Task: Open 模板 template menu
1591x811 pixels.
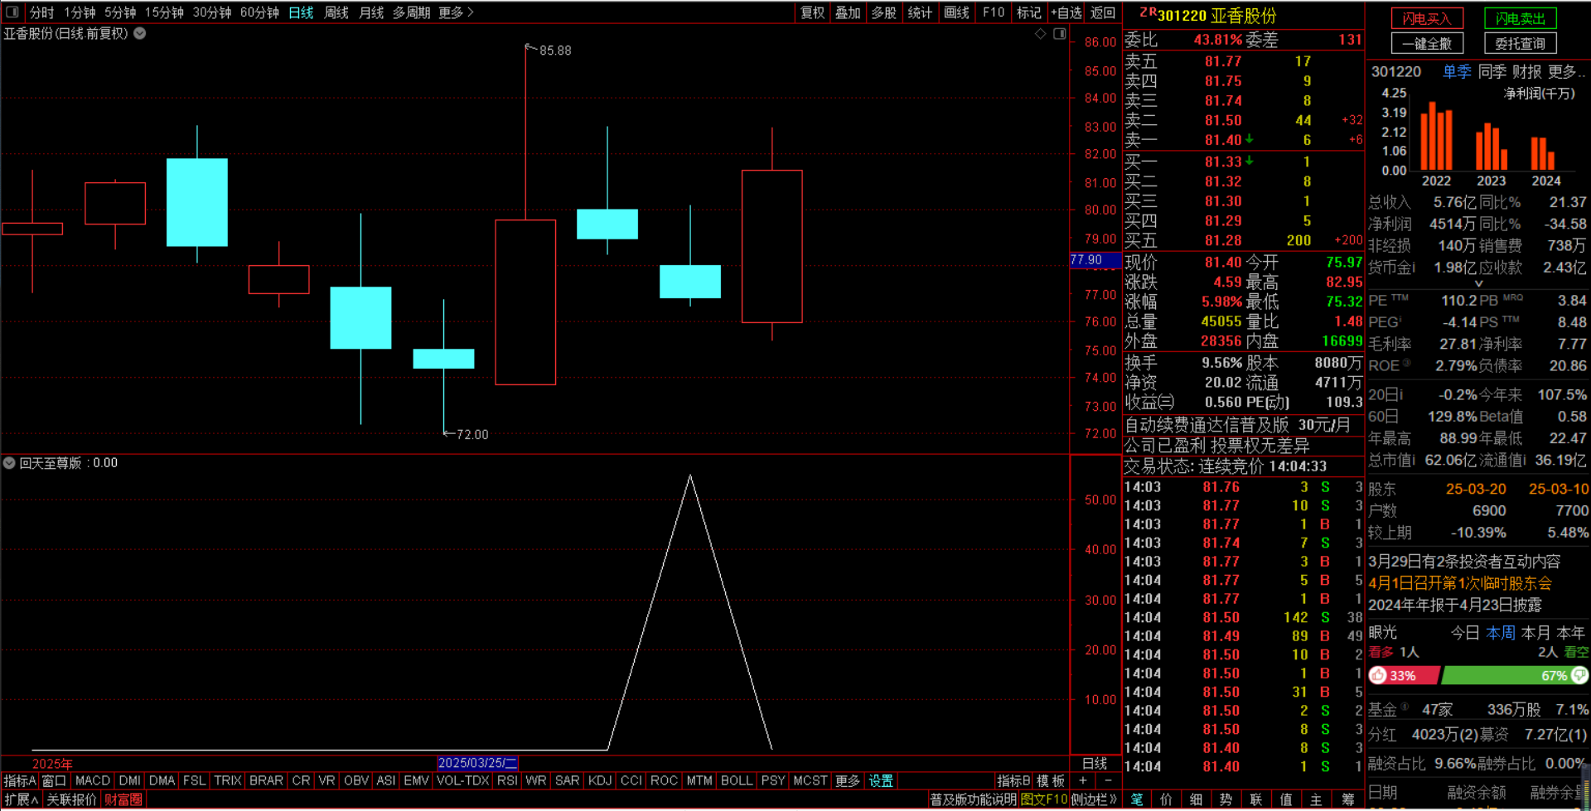Action: point(1051,780)
